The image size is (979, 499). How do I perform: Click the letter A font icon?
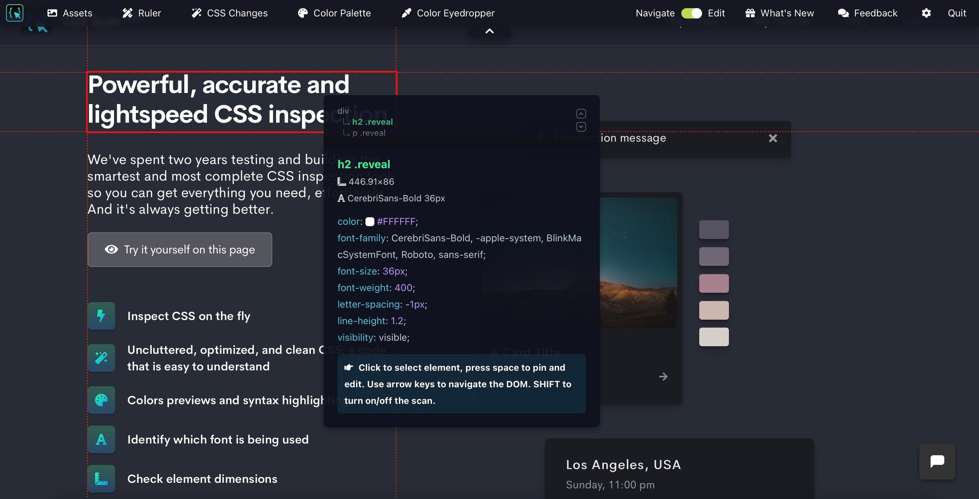pos(101,439)
